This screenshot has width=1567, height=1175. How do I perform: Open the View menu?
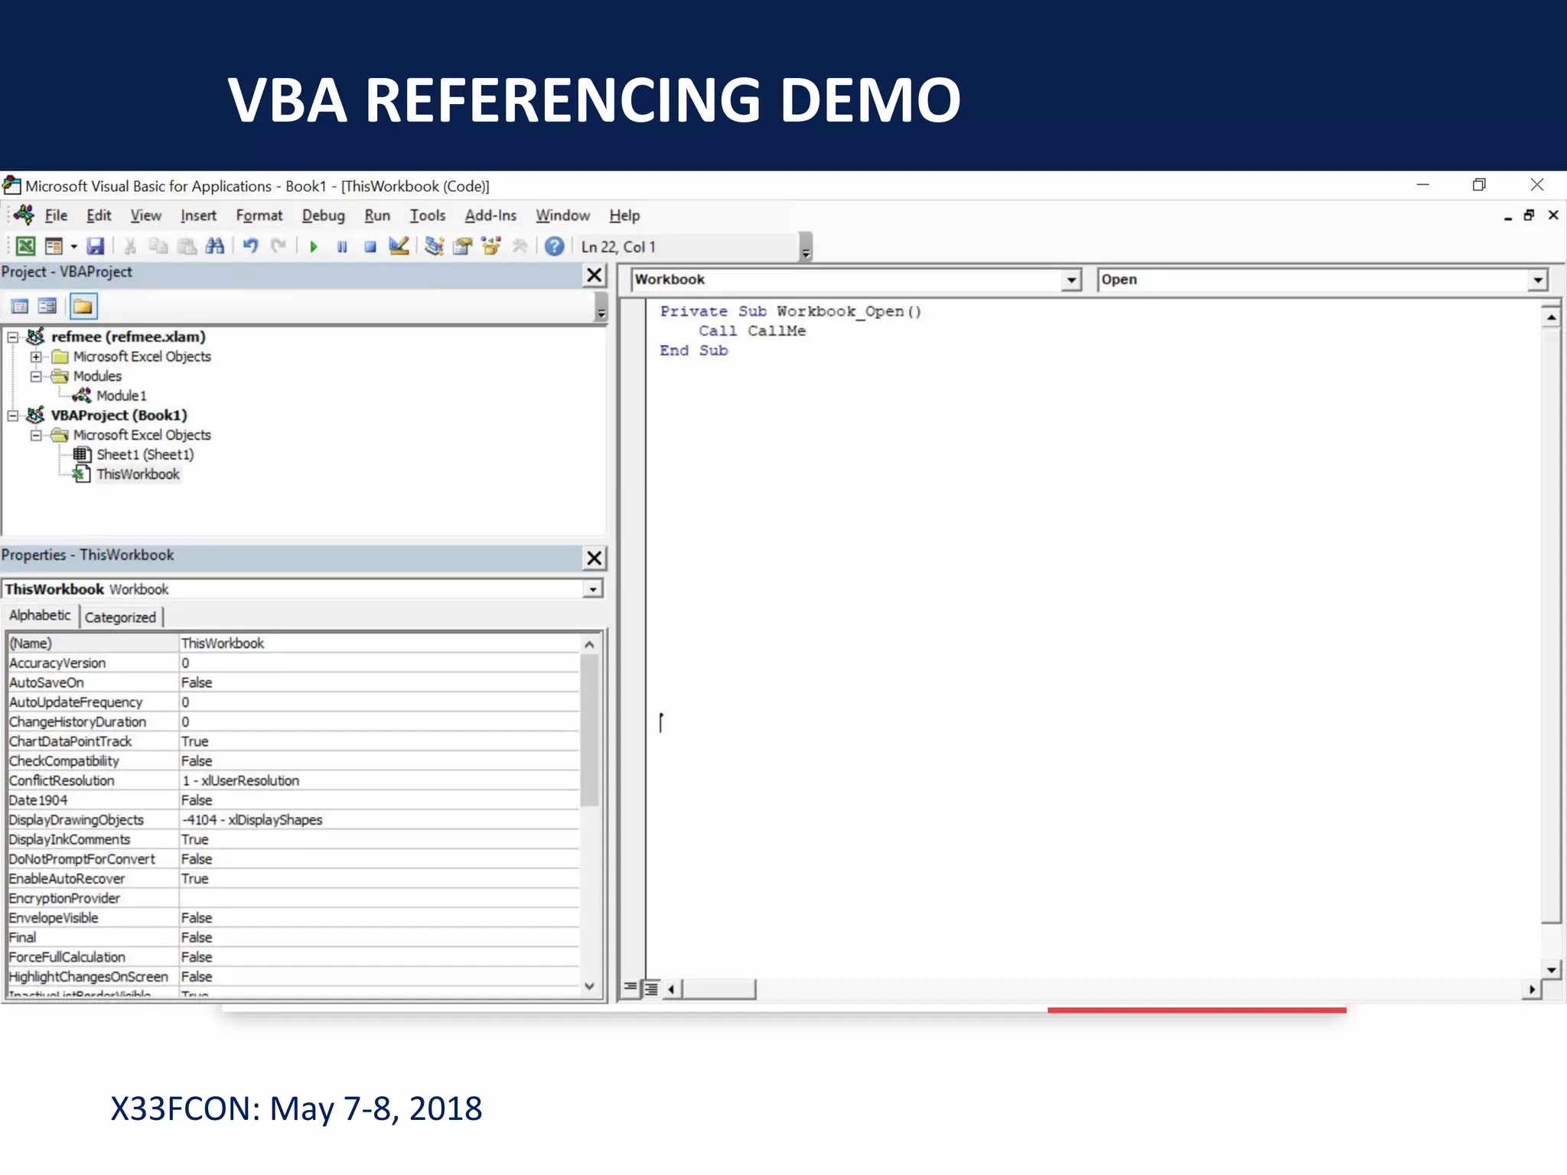pyautogui.click(x=145, y=216)
